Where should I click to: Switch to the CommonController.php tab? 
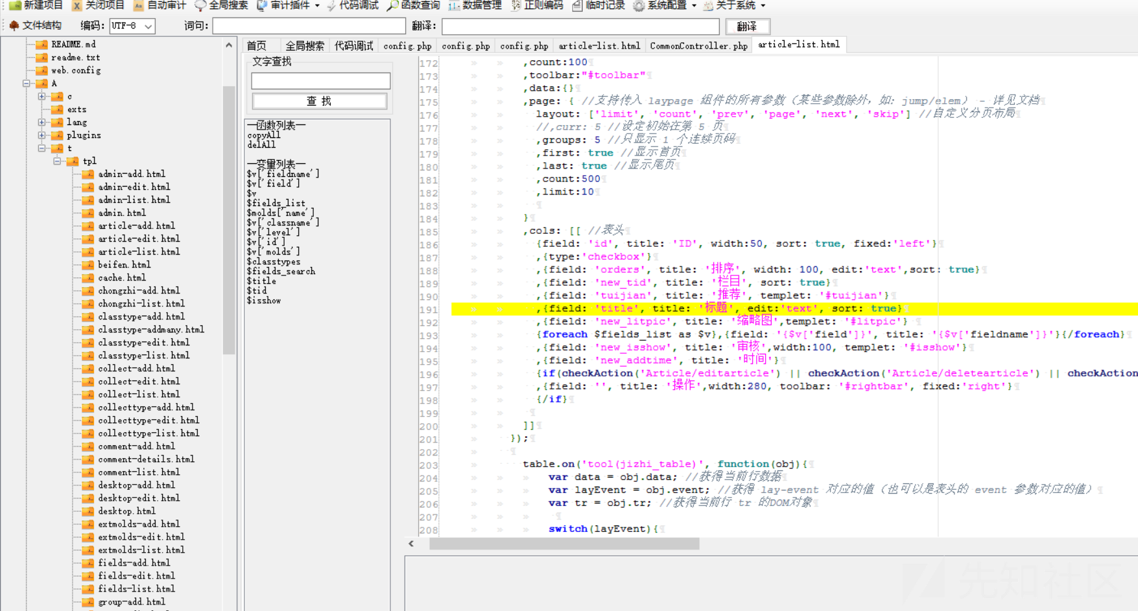(698, 45)
